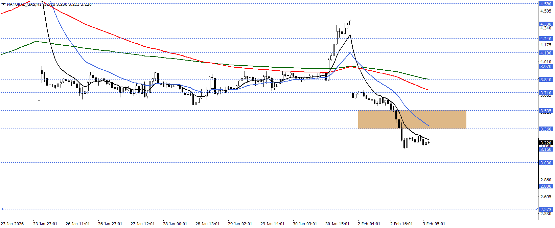This screenshot has width=555, height=228.
Task: Select the 3.030 price level label
Action: pyautogui.click(x=545, y=163)
